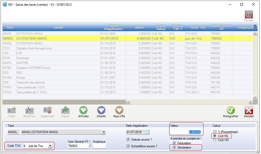This screenshot has width=261, height=154.
Task: Expand the Taxe label dropdown
Action: click(x=103, y=132)
